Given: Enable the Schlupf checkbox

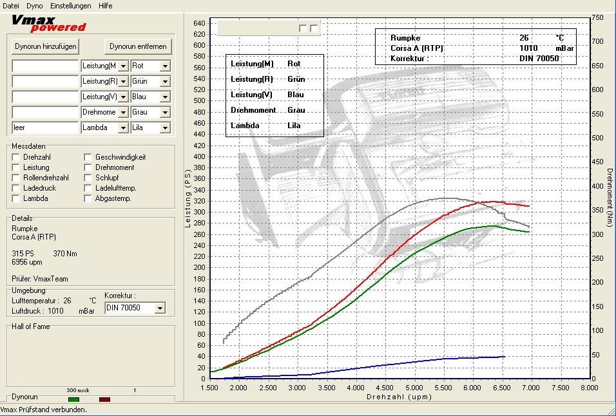Looking at the screenshot, I should click(88, 178).
